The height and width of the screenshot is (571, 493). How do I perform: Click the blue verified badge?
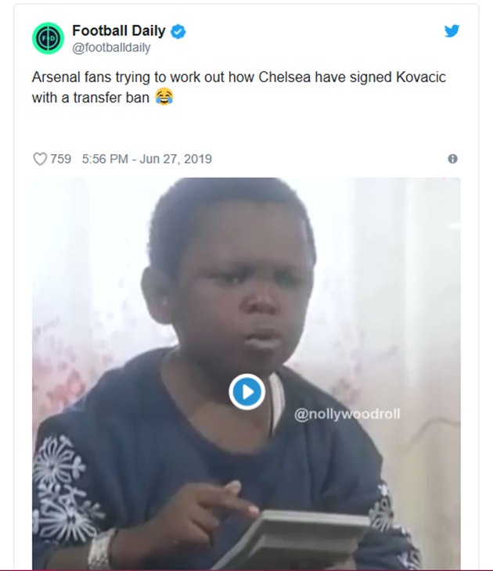178,31
